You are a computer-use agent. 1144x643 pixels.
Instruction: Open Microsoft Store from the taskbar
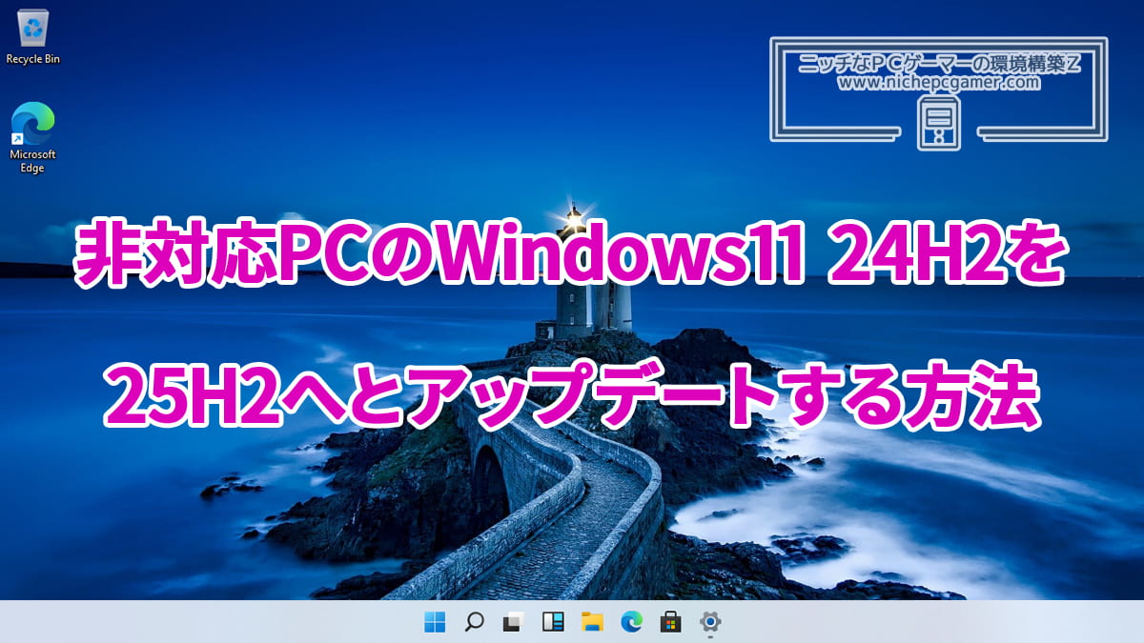[670, 622]
